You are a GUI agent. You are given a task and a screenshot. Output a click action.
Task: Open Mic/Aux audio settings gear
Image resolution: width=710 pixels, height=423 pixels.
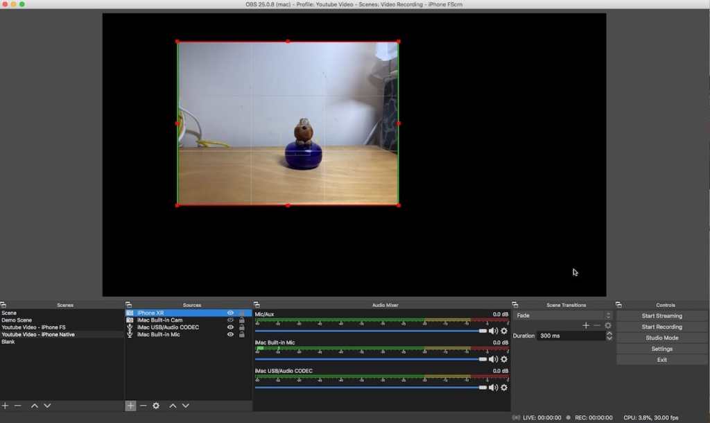click(504, 331)
